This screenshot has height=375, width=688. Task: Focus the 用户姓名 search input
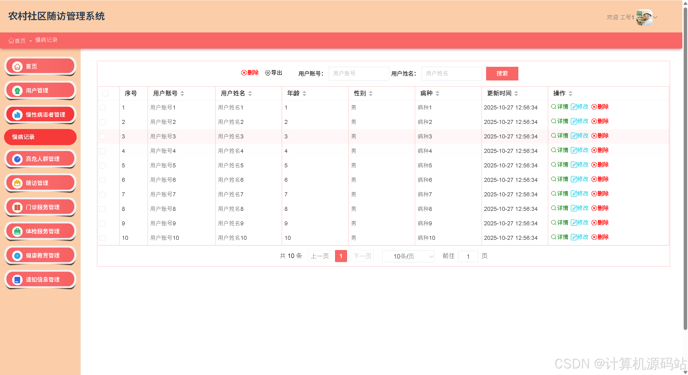(x=451, y=73)
